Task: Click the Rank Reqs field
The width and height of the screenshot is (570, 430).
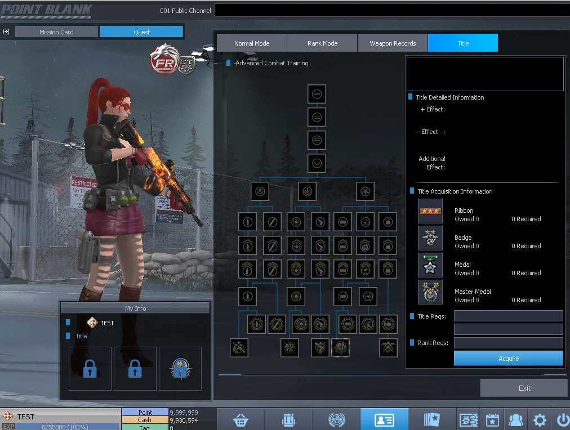Action: pyautogui.click(x=509, y=343)
